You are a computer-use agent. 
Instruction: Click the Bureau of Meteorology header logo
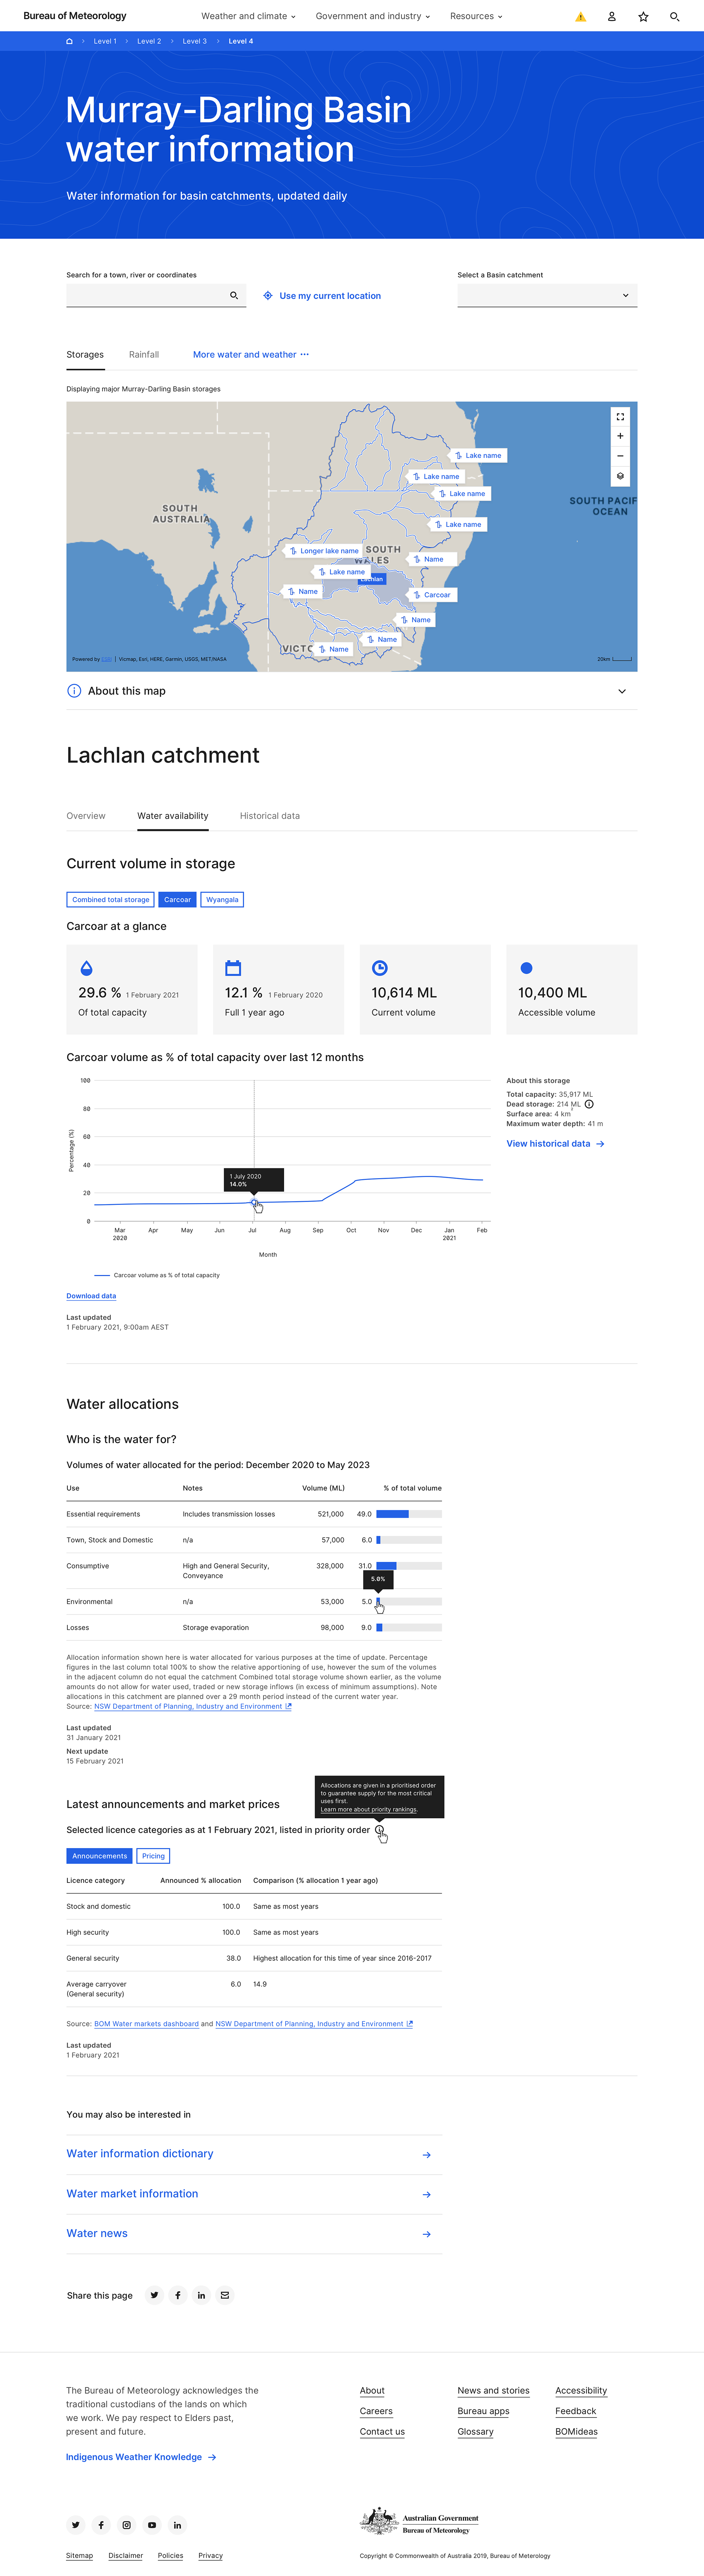click(75, 16)
